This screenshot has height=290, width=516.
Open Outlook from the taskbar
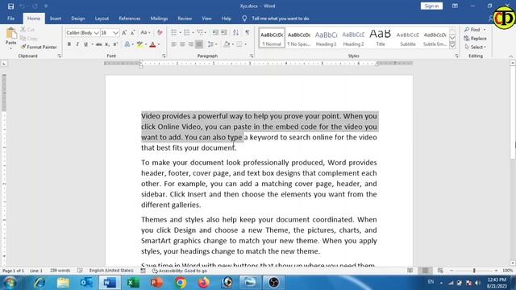86,283
